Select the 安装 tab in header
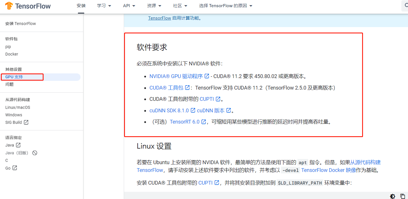 point(81,6)
